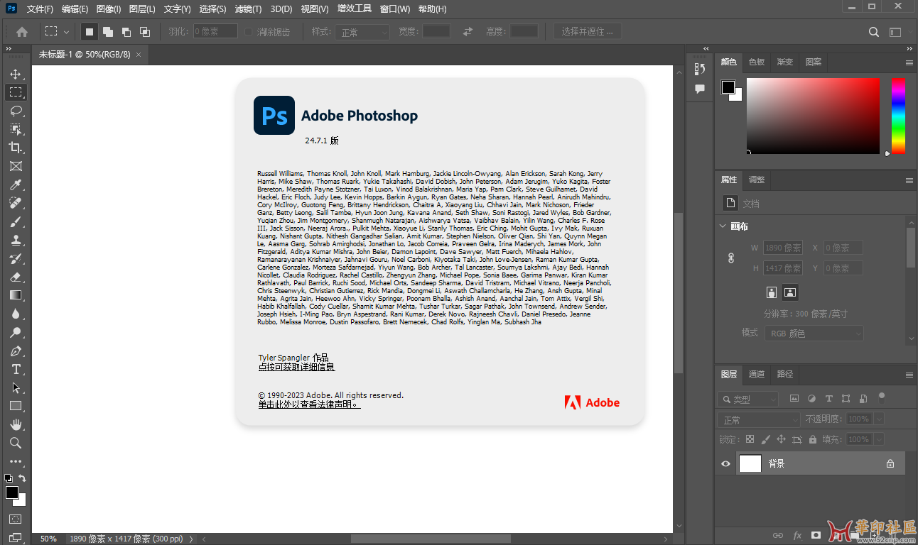Choose Subtract from Selection mode
The image size is (918, 545).
pyautogui.click(x=126, y=32)
